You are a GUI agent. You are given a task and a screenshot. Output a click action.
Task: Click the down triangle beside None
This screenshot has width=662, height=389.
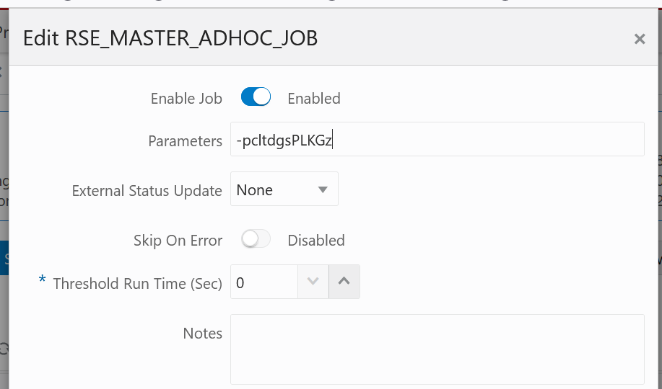[323, 189]
